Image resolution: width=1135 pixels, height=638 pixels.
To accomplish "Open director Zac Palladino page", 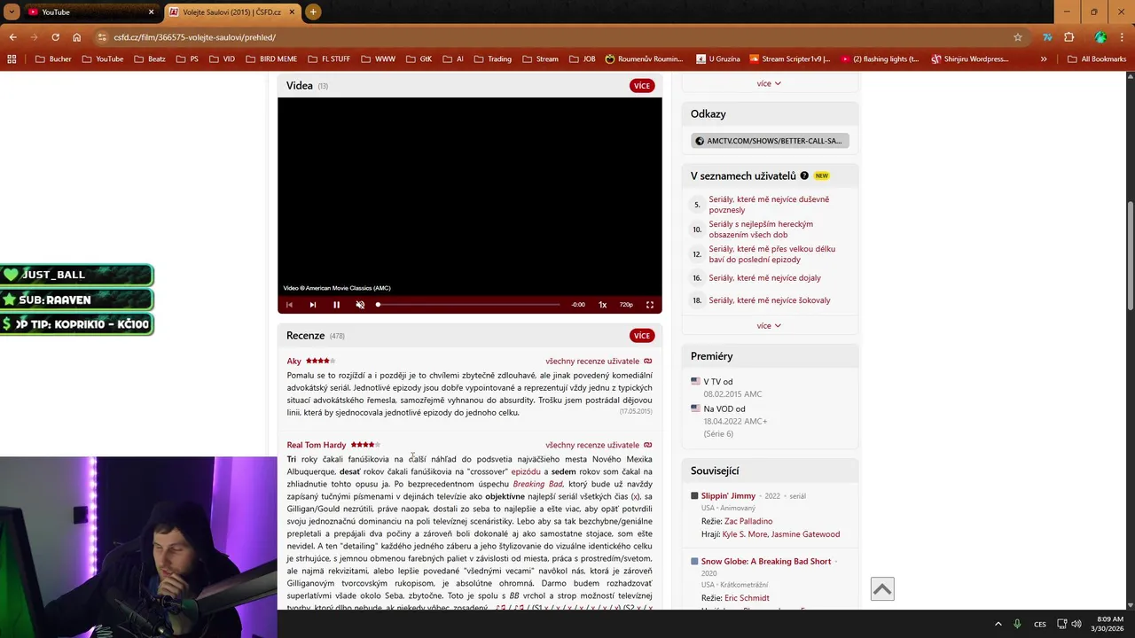I will [748, 521].
